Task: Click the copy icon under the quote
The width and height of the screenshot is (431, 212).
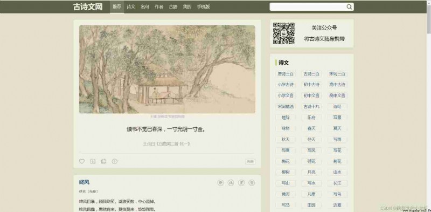Action: coord(103,161)
